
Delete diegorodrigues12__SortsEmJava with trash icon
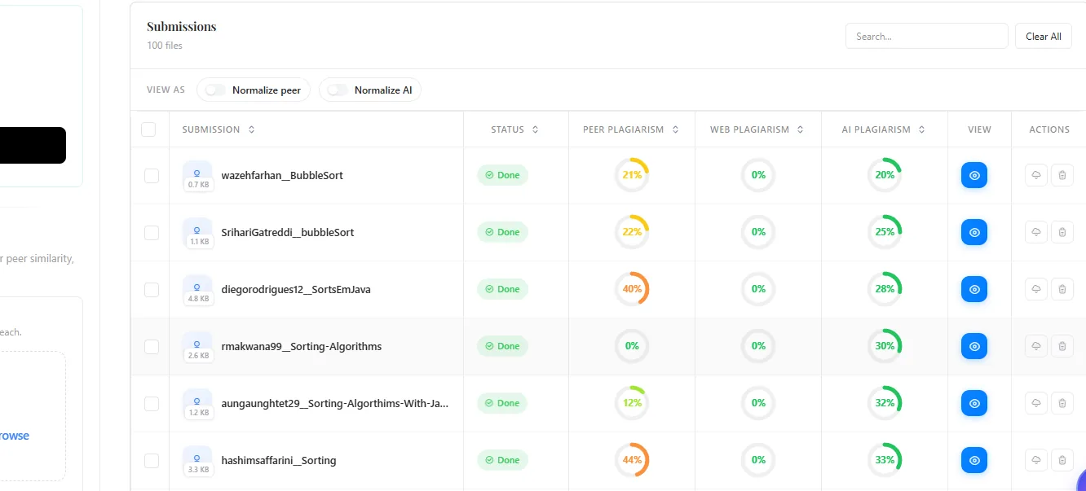coord(1062,289)
